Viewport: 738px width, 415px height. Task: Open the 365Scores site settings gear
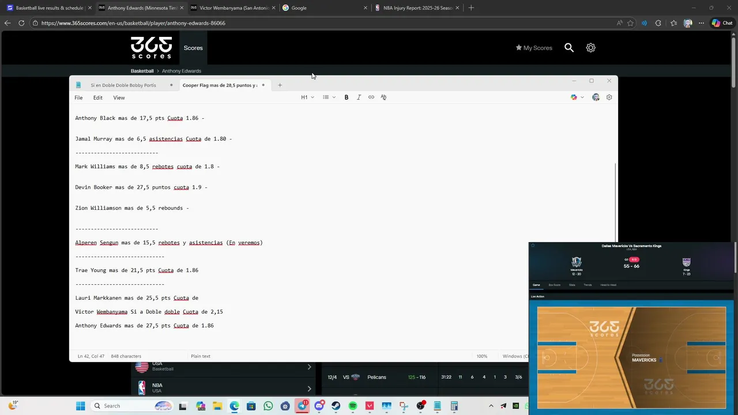click(590, 48)
